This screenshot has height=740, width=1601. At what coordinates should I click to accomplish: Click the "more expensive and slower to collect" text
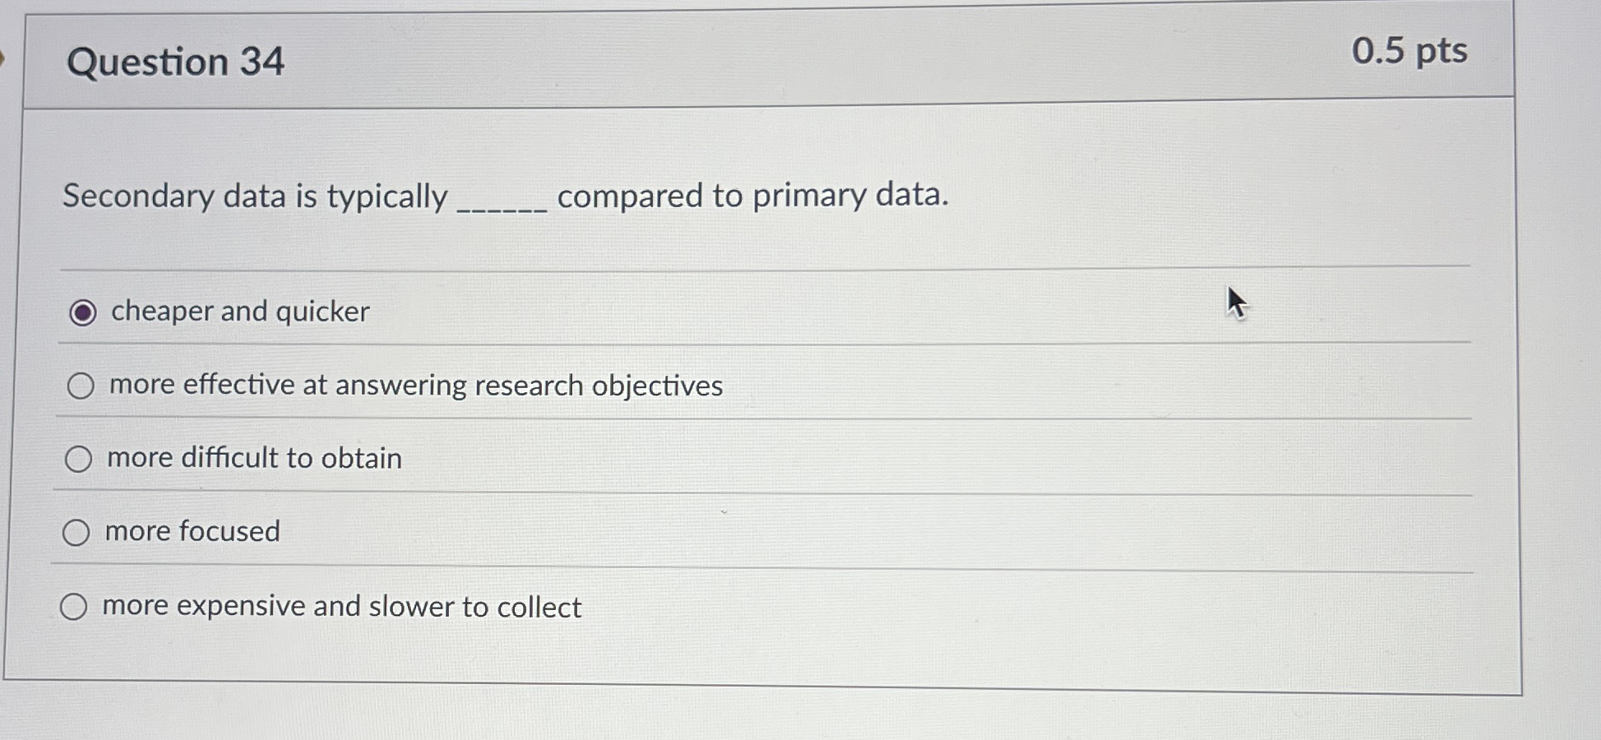coord(342,606)
